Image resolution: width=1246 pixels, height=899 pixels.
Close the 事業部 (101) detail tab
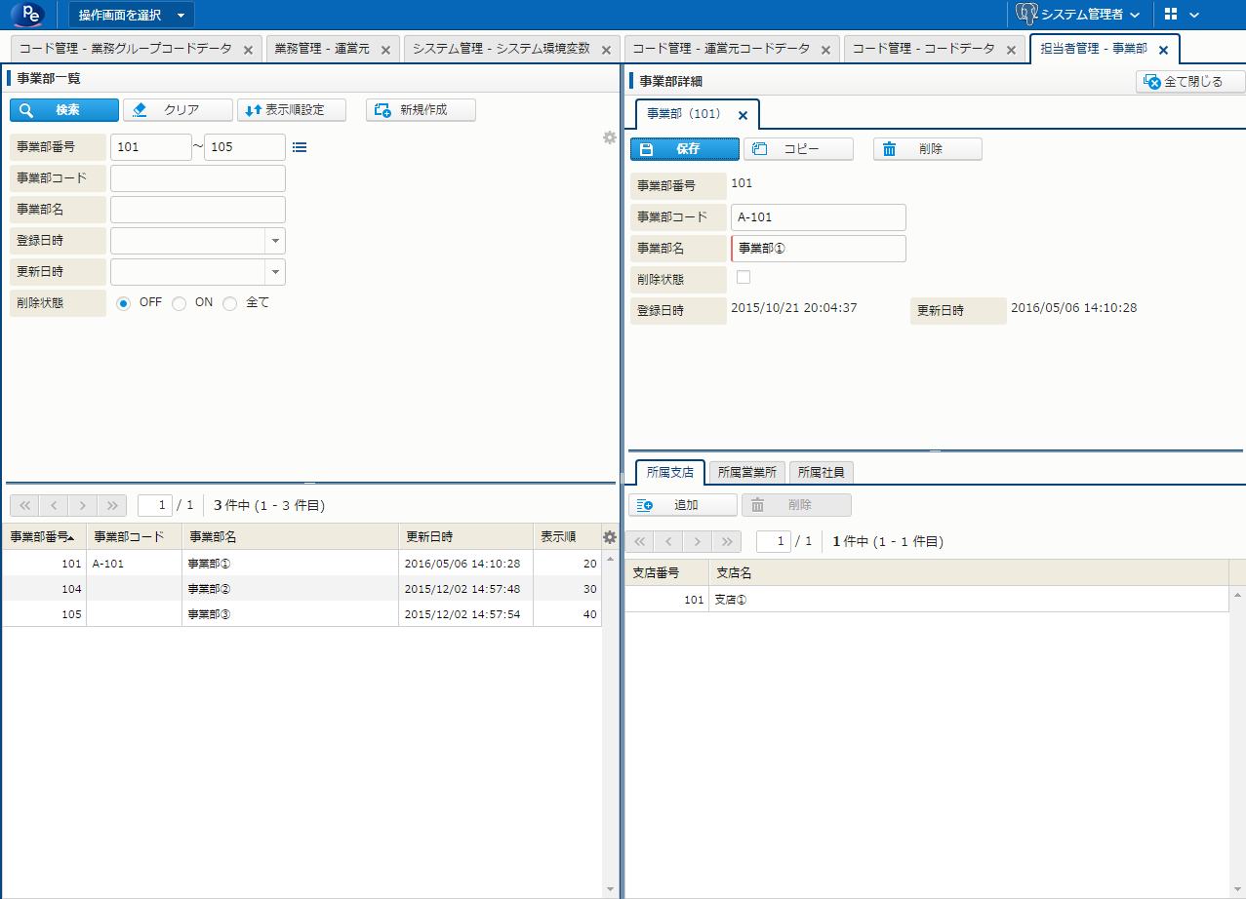coord(743,115)
